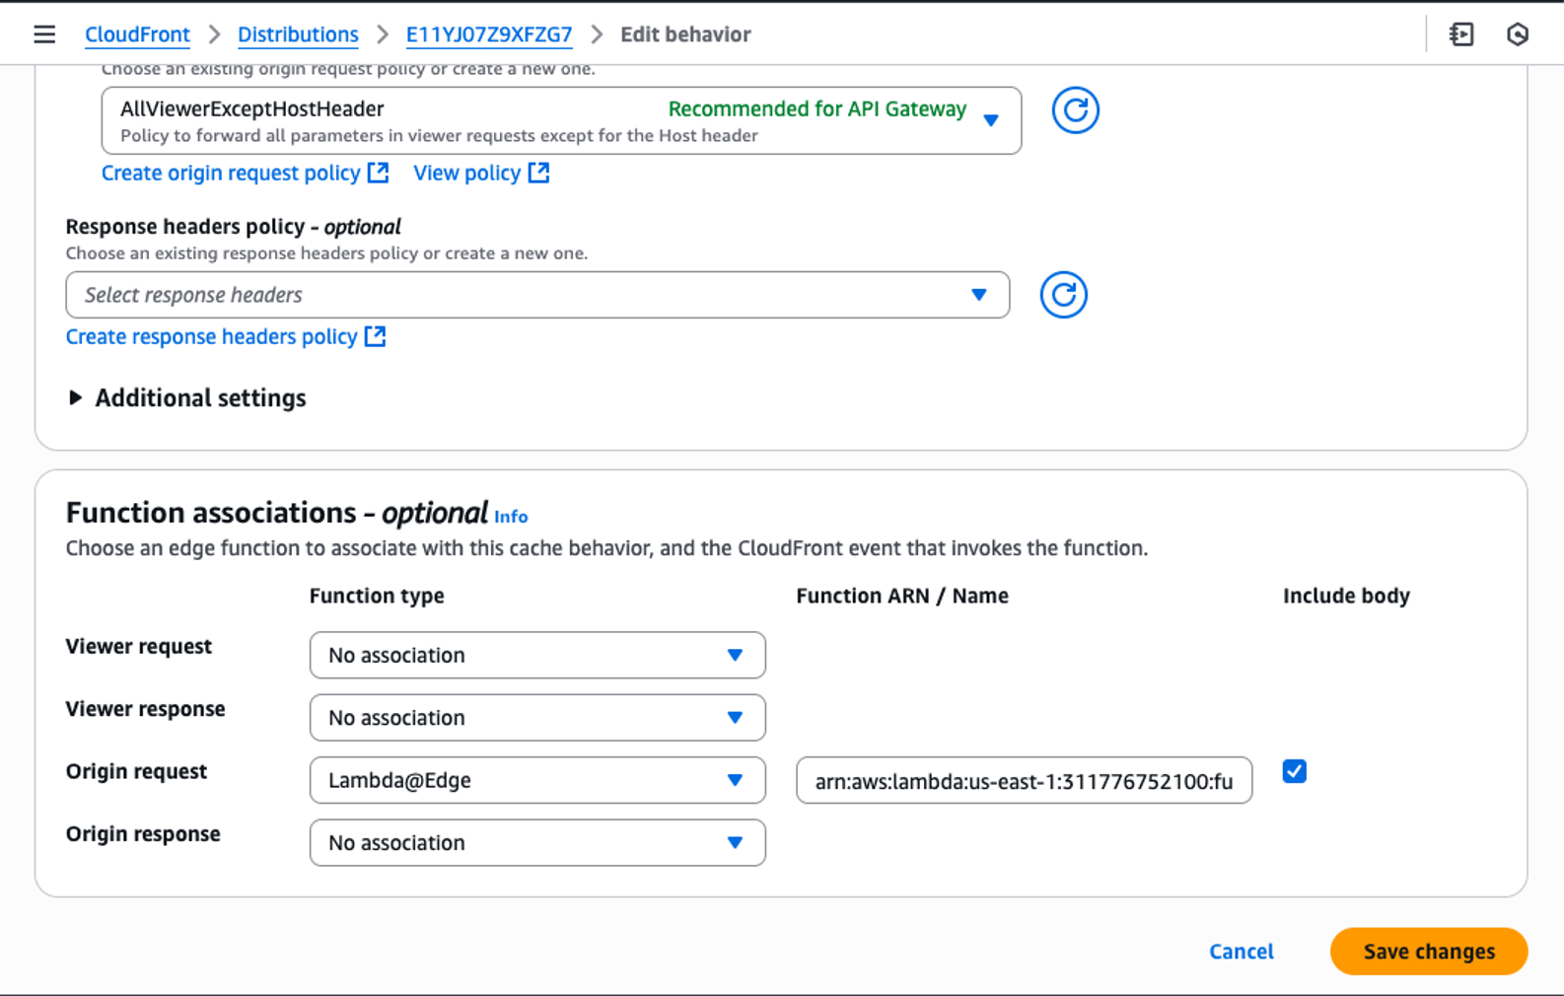1564x996 pixels.
Task: Click 'Viewer response' row label
Action: pos(145,709)
